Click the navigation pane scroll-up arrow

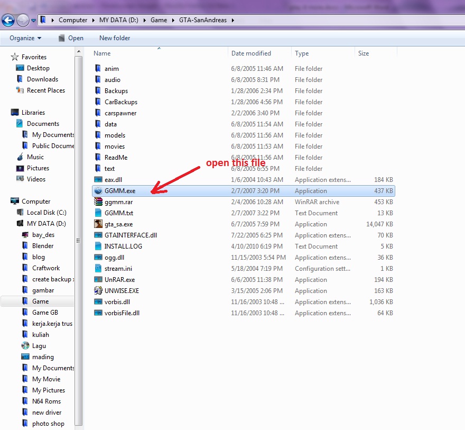coord(79,52)
